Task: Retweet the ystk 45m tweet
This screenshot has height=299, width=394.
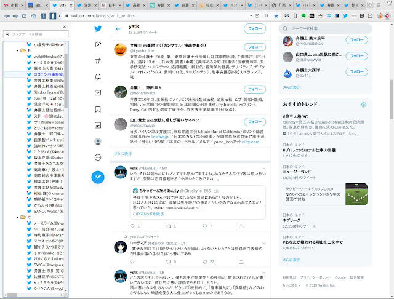Action: click(x=168, y=226)
